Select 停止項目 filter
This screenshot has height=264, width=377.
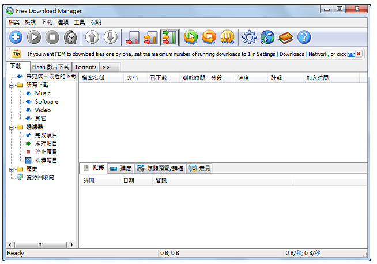(x=46, y=152)
